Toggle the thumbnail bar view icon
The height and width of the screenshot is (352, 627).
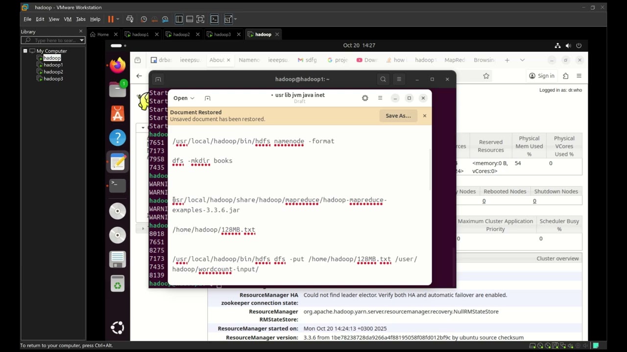190,19
